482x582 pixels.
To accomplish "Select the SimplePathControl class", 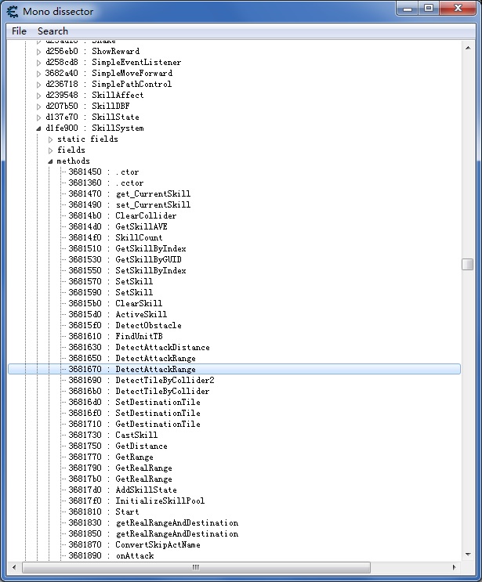I will tap(131, 85).
